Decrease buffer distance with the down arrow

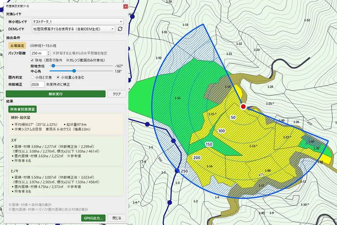pos(49,54)
